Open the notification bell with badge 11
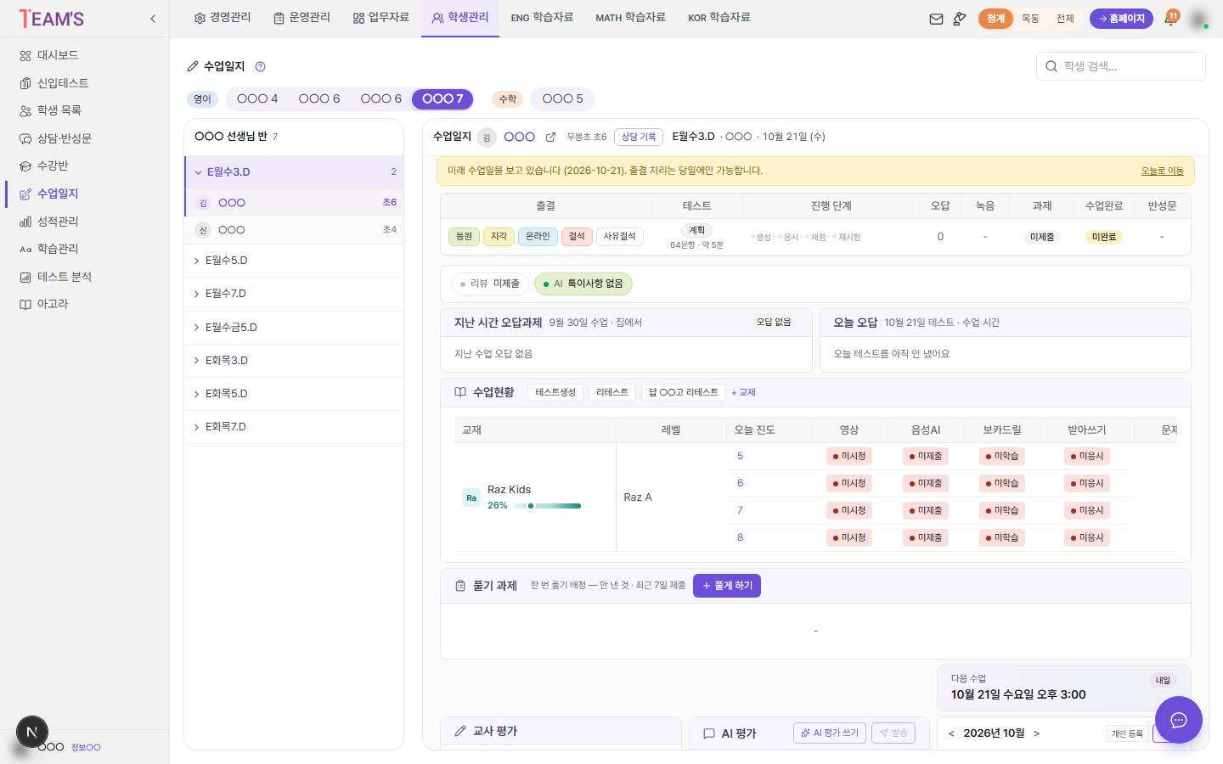 pyautogui.click(x=1170, y=18)
